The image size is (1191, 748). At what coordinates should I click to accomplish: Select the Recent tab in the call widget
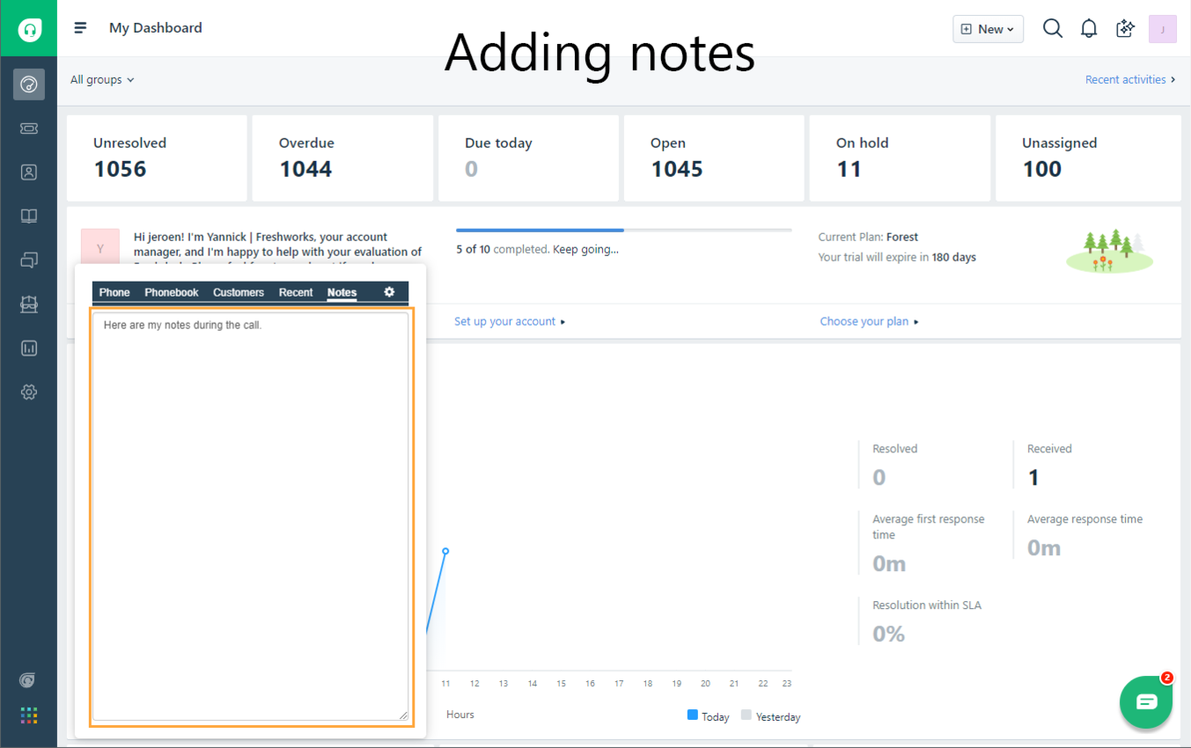pos(296,292)
